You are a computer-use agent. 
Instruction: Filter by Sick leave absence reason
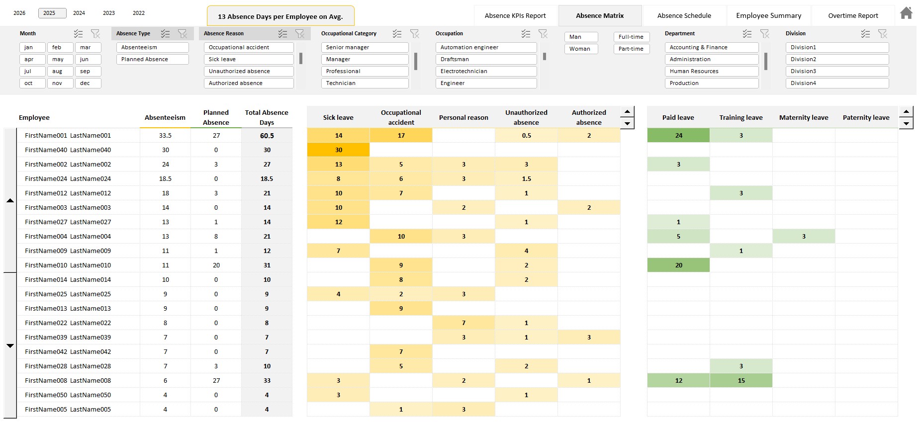(248, 59)
